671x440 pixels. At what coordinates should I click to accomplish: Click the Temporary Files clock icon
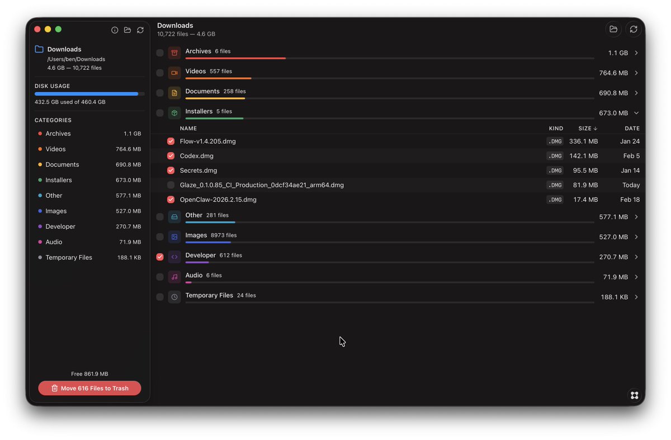tap(174, 297)
